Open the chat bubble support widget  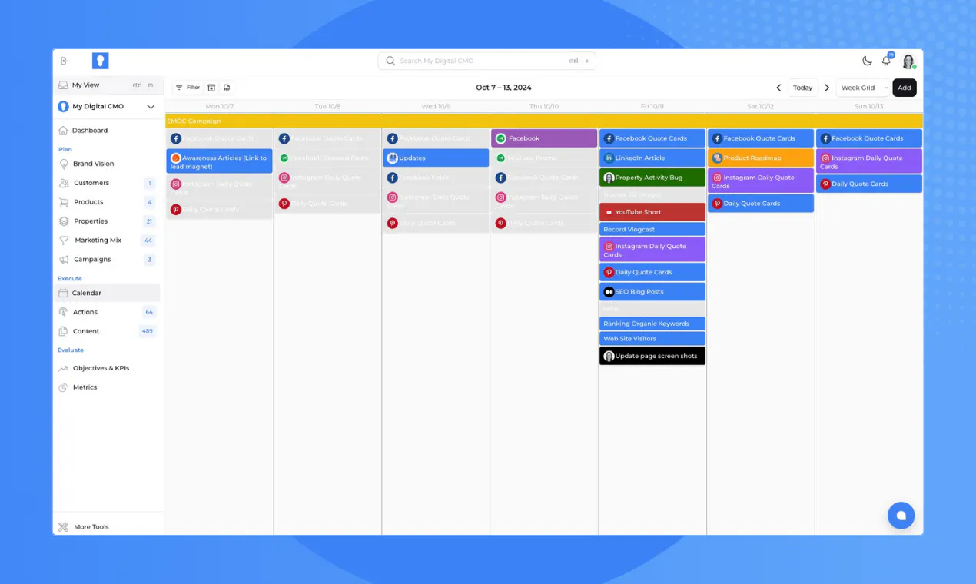click(901, 516)
